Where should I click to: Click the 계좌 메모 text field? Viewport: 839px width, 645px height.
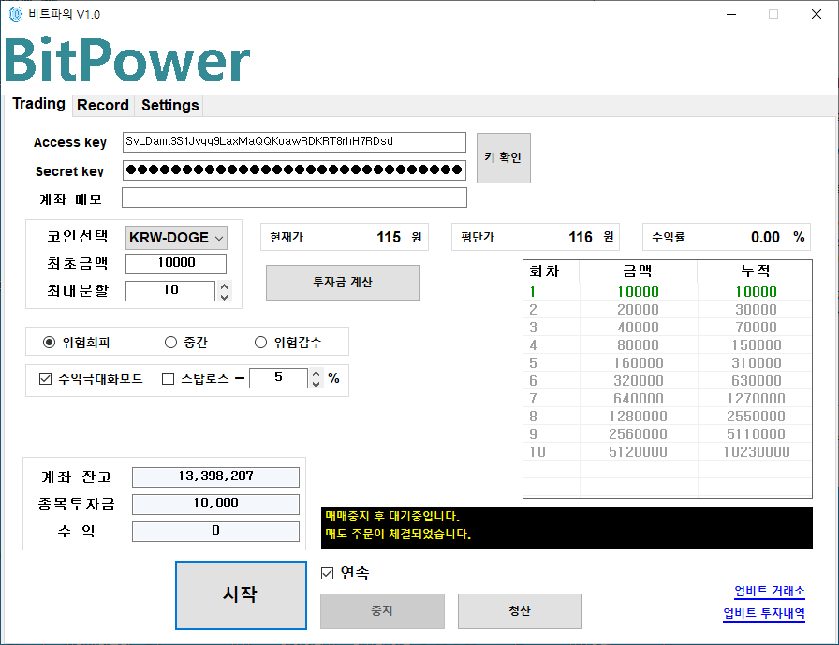pos(294,198)
